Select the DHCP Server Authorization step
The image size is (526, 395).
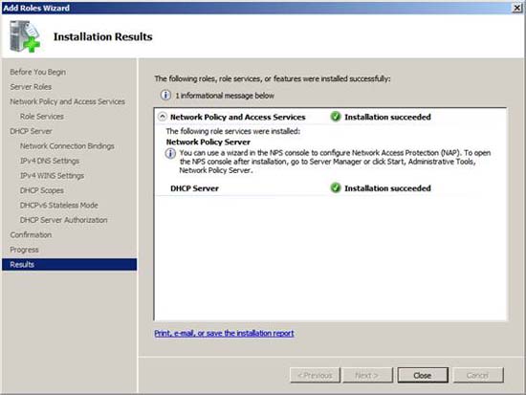pos(64,220)
